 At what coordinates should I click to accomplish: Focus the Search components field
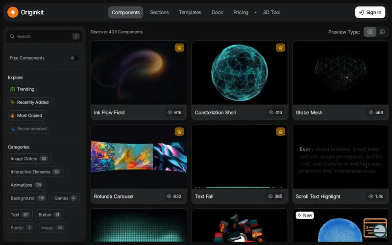coord(45,36)
